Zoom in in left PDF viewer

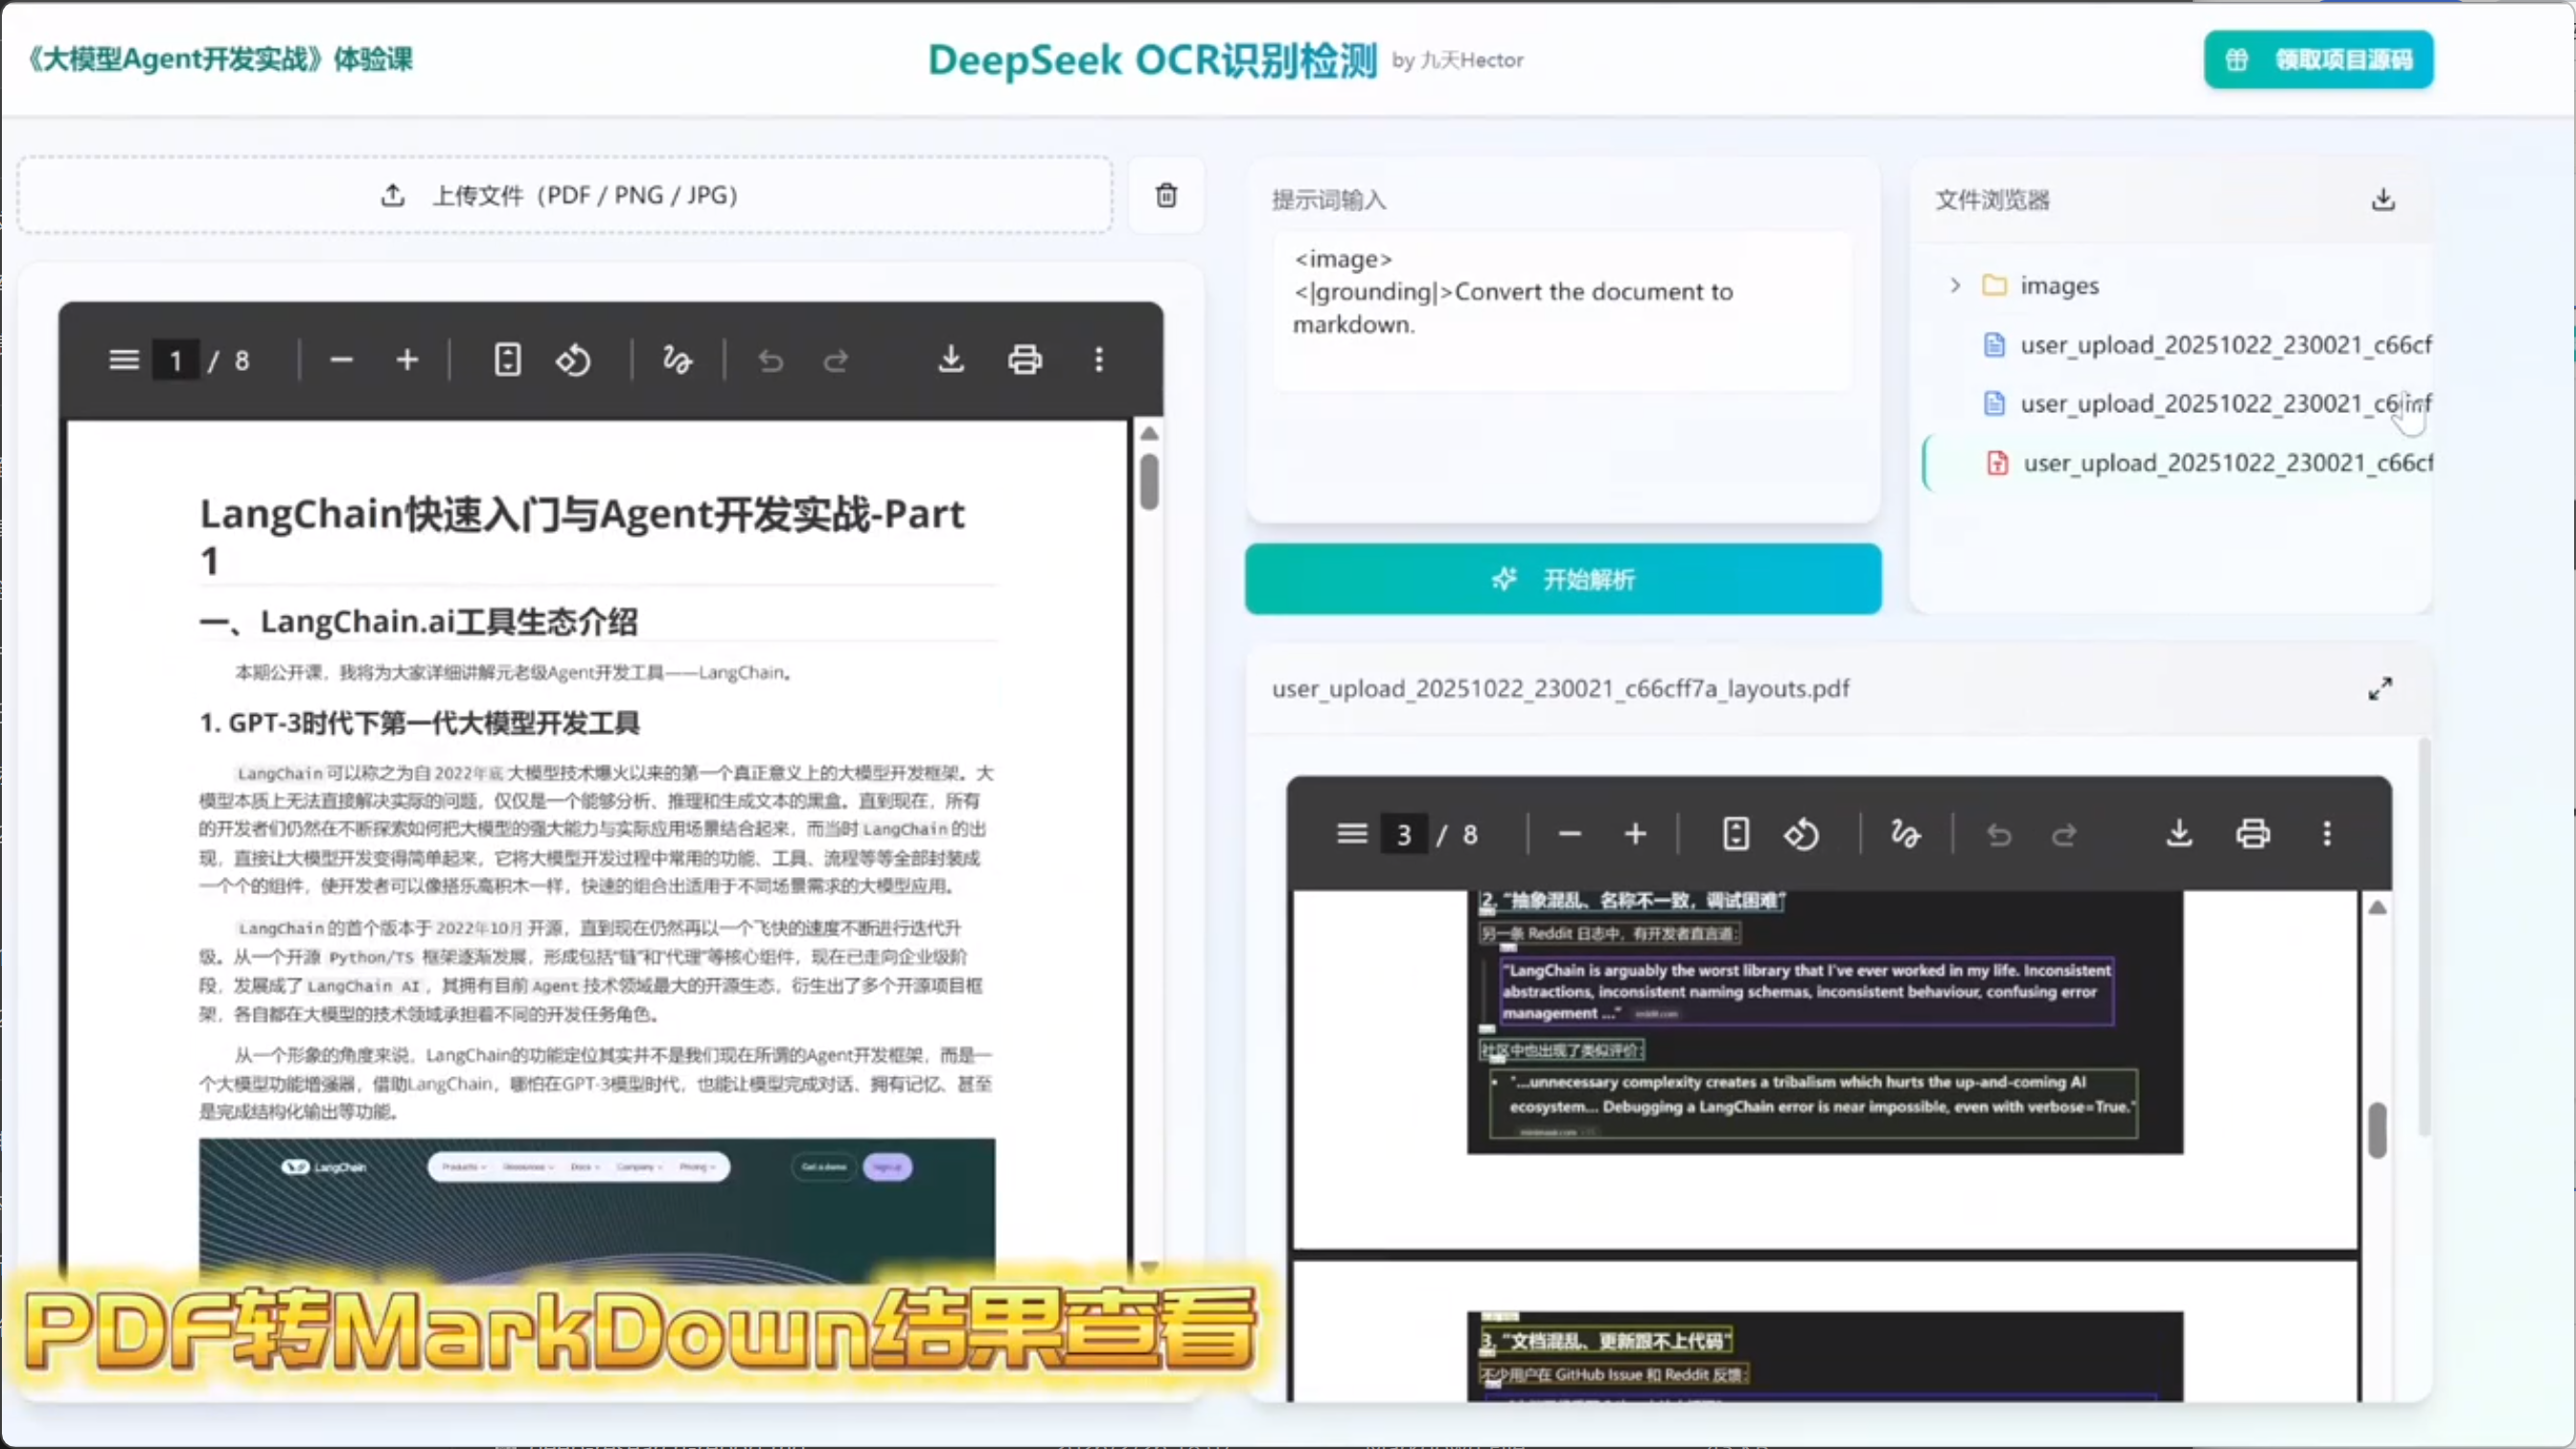[407, 360]
